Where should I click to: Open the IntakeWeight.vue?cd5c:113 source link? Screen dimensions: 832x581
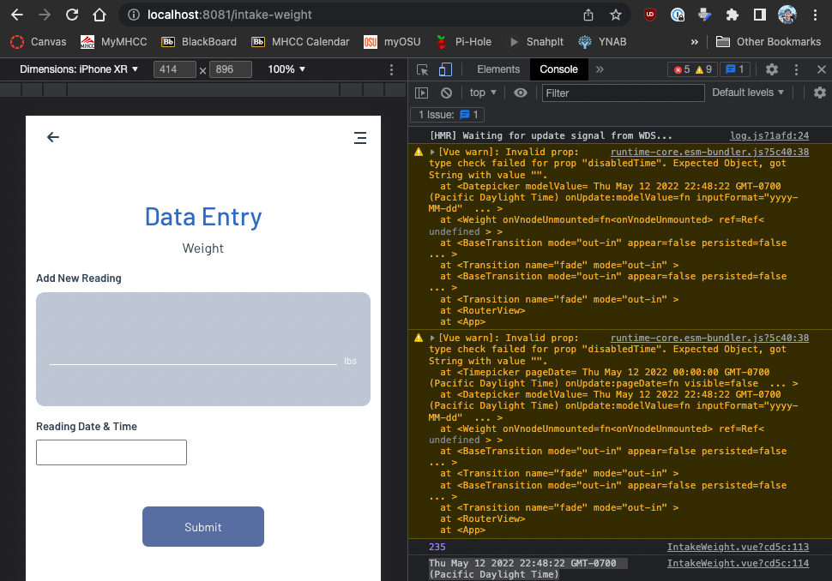[738, 547]
